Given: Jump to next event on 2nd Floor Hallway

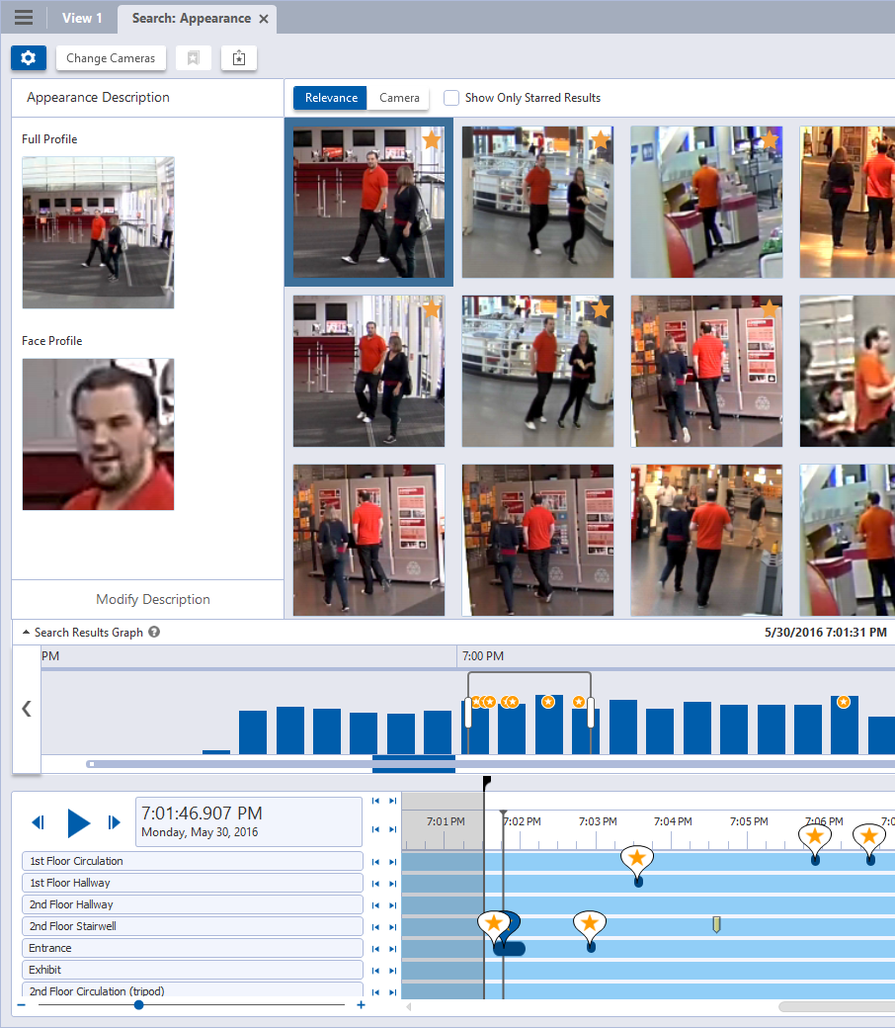Looking at the screenshot, I should click(392, 904).
